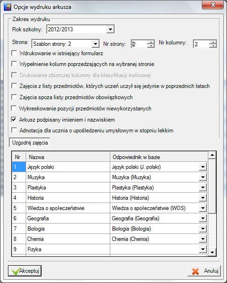Click the table scrollbar up arrow
227x283 pixels.
tap(212, 155)
